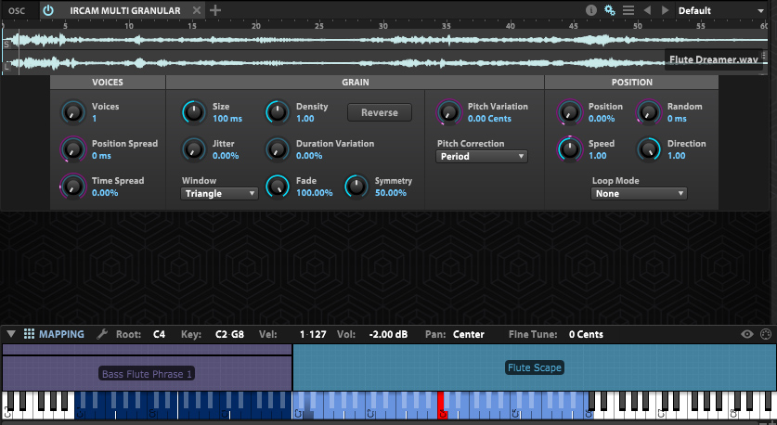Close the IRCAM Multi Granular tab
The width and height of the screenshot is (777, 425).
[x=197, y=10]
